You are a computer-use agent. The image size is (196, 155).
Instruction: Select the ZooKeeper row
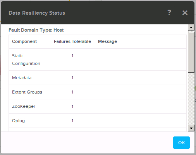tap(98, 106)
